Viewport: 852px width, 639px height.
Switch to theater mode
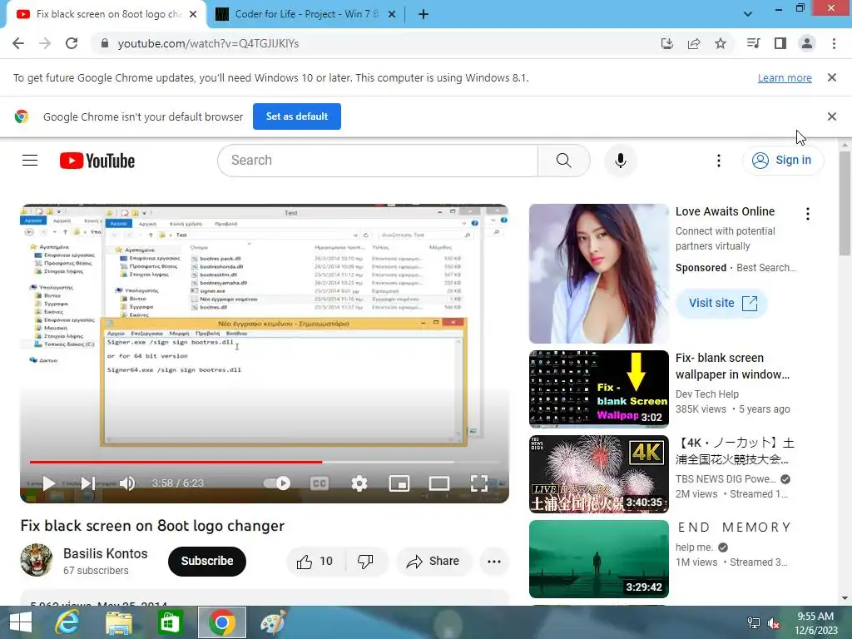point(439,483)
